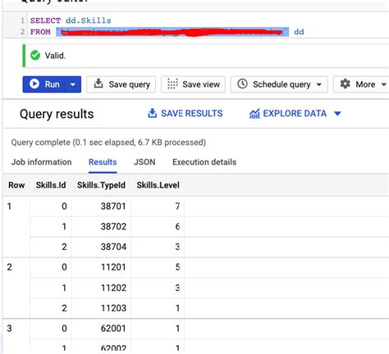Select TypeId cell 38701
The width and height of the screenshot is (389, 354).
tap(113, 206)
